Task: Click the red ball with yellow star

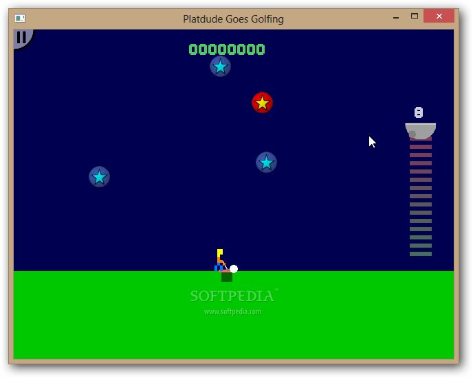Action: 262,103
